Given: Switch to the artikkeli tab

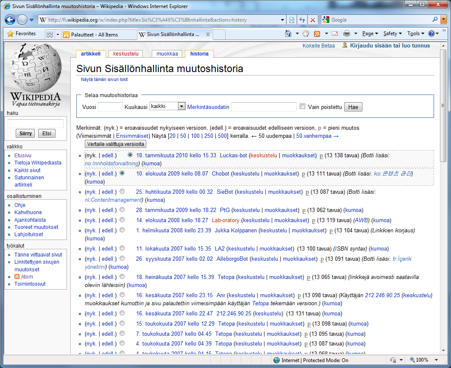Looking at the screenshot, I should tap(91, 54).
